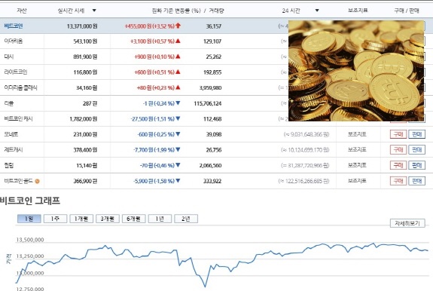Select the 3개월 chart range tab
The width and height of the screenshot is (433, 291).
coord(108,219)
